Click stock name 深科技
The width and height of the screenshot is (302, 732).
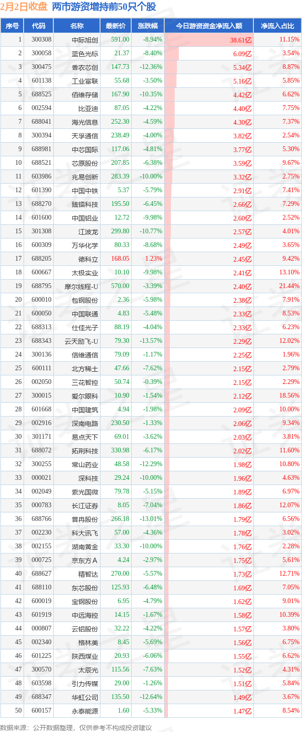88,478
